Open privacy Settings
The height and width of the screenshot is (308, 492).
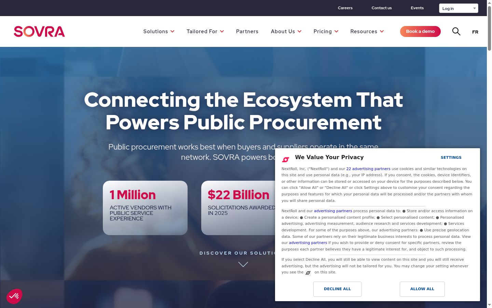coord(451,157)
